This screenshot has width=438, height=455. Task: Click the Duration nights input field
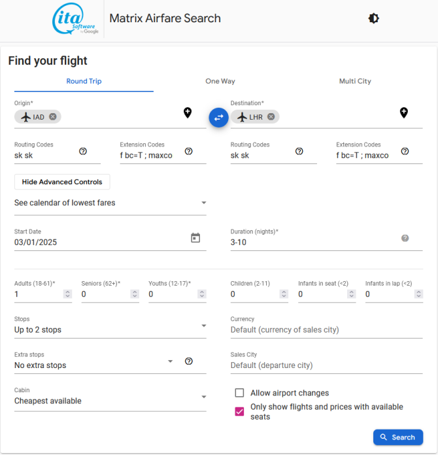tap(315, 242)
